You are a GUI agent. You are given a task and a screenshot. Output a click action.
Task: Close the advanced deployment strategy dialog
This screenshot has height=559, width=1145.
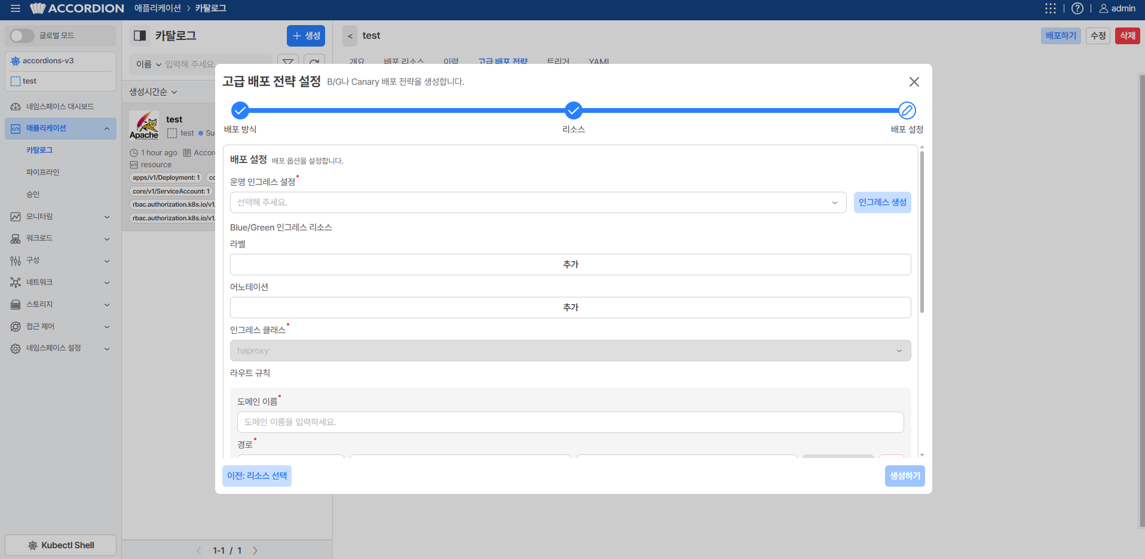tap(914, 82)
